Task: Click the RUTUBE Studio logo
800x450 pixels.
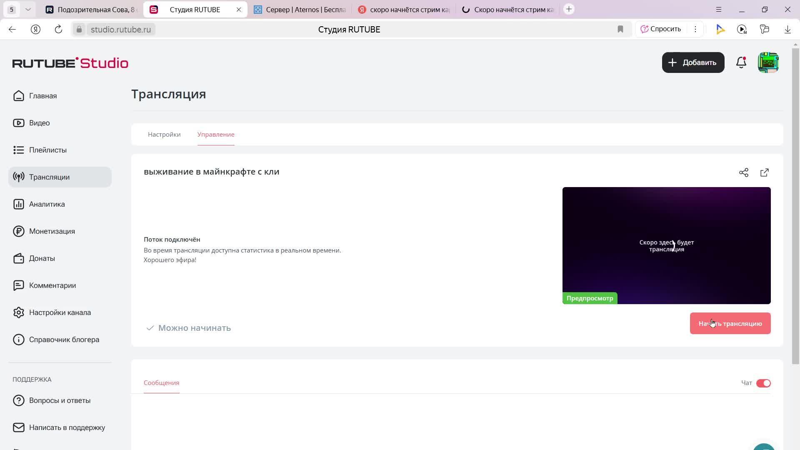Action: [70, 63]
